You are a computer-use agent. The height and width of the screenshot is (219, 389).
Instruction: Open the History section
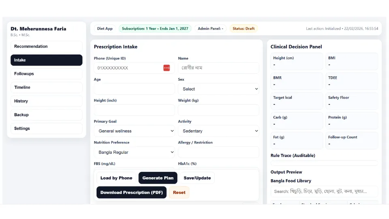(x=46, y=101)
